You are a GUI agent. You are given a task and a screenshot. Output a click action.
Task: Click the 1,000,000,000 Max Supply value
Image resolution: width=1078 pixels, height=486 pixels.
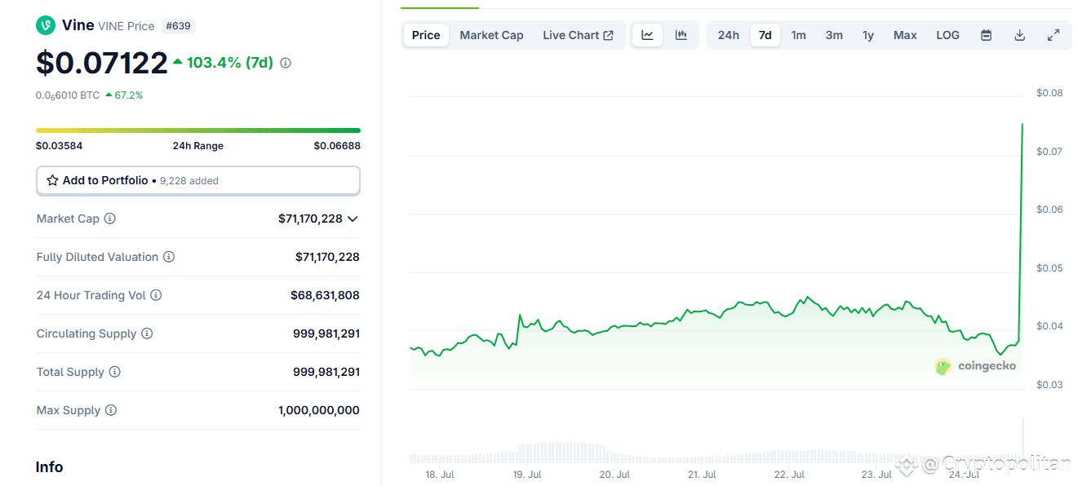319,410
